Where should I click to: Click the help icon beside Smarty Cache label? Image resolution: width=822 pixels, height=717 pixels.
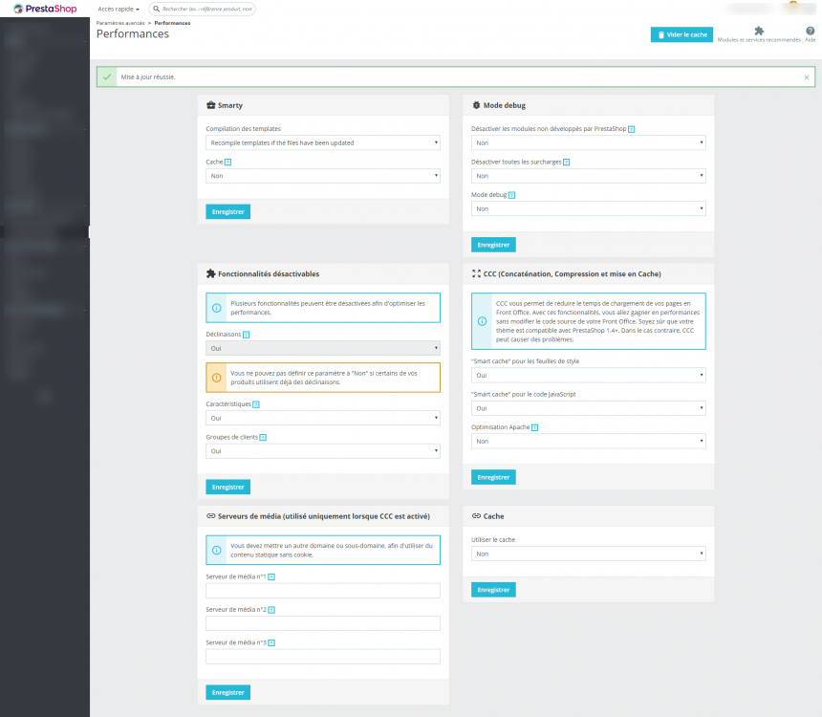pyautogui.click(x=228, y=163)
